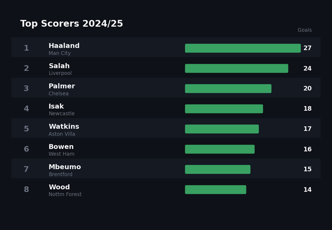The height and width of the screenshot is (230, 332).
Task: Select the Liverpool team label
Action: tap(60, 73)
